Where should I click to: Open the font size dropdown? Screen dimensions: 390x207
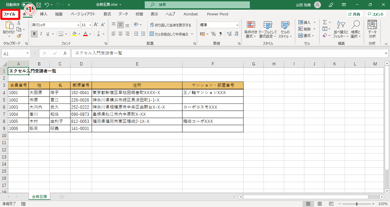(86, 25)
